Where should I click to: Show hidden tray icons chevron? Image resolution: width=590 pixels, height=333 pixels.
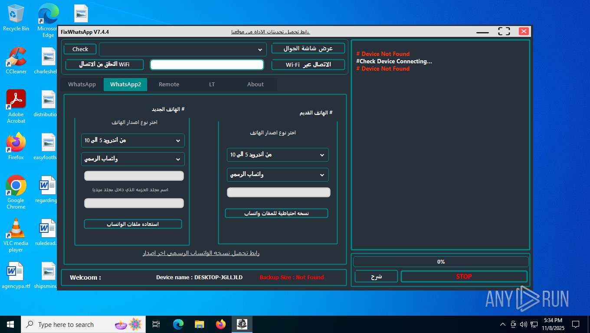point(503,324)
